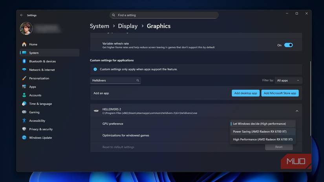The image size is (324, 182).
Task: Open Personalization settings
Action: point(49,78)
